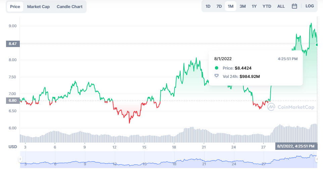Viewport: 323px width, 171px height.
Task: Click the left handle of range slider
Action: (x=20, y=159)
